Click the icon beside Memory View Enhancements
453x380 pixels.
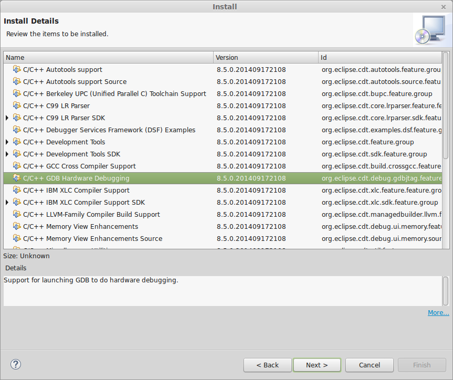[17, 227]
